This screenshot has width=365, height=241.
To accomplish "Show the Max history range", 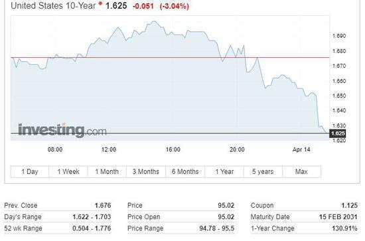I will (x=302, y=171).
